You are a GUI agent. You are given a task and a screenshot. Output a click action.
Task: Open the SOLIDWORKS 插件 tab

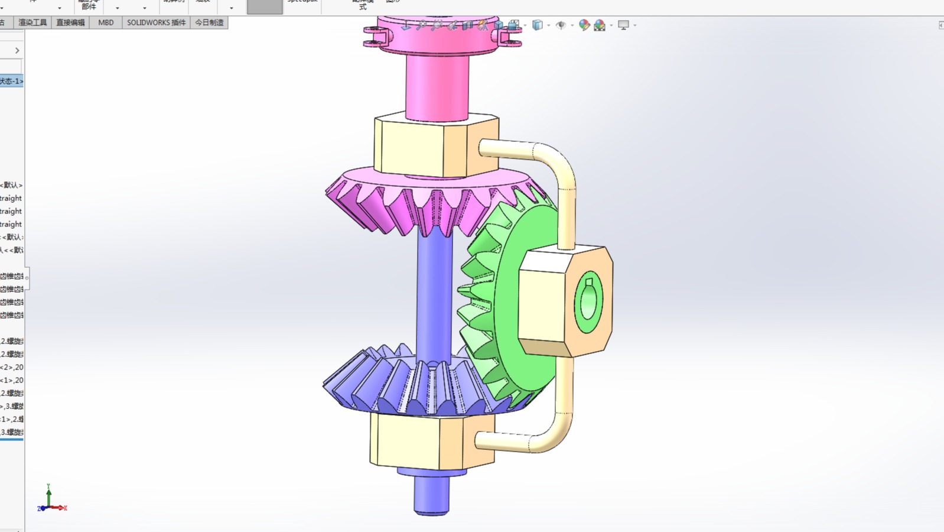[157, 22]
